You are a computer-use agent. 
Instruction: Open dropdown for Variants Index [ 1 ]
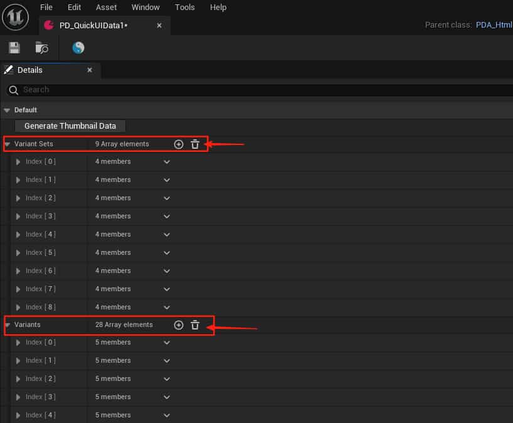[x=167, y=361]
